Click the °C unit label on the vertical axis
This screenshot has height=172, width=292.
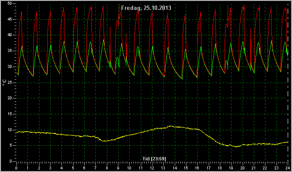coord(4,82)
